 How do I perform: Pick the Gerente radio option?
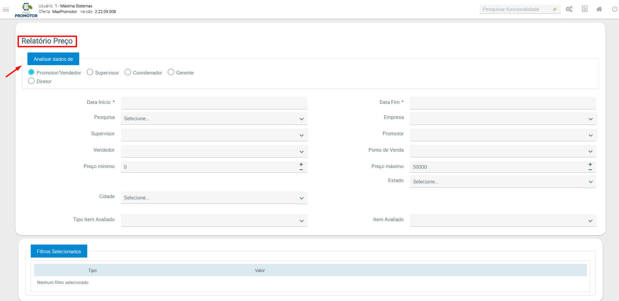click(171, 72)
